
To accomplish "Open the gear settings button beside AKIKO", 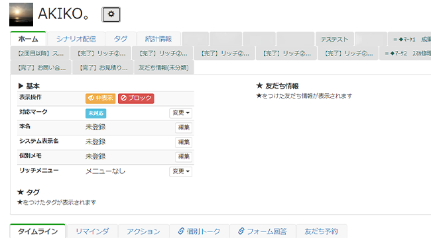I will (111, 15).
